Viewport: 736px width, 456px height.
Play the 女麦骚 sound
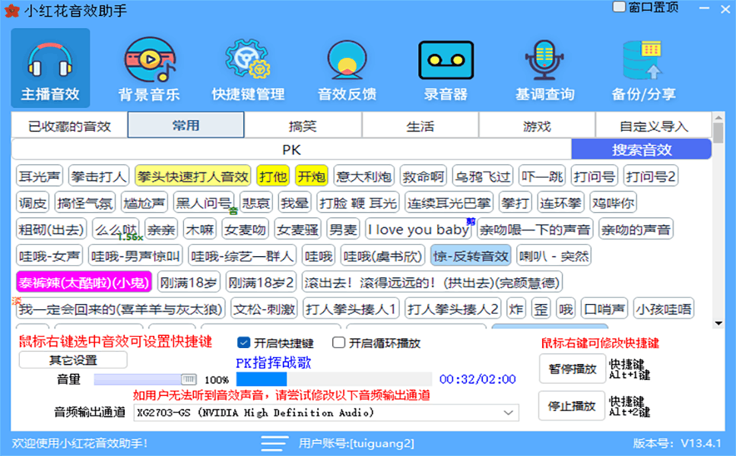(x=297, y=230)
